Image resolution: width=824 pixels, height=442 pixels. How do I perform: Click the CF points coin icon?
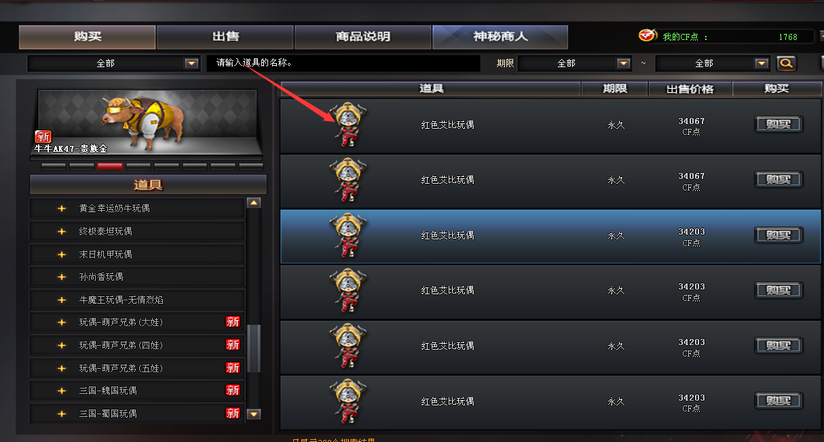pos(648,36)
